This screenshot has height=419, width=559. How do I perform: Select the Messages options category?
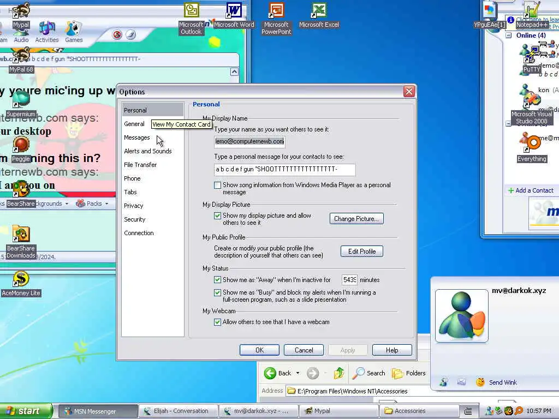[137, 137]
